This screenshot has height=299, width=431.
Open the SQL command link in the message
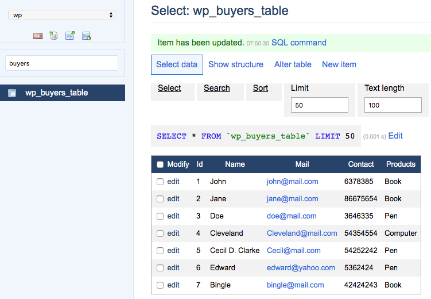pyautogui.click(x=298, y=43)
